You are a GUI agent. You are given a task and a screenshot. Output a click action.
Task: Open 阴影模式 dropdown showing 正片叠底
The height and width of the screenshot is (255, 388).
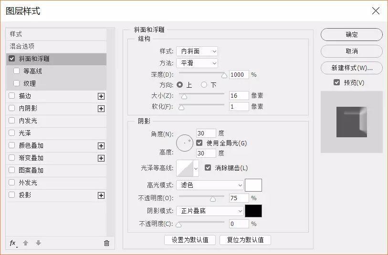(210, 211)
